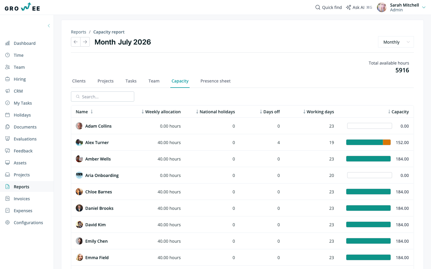This screenshot has height=269, width=431.
Task: Open the Presence sheet tab
Action: tap(215, 81)
